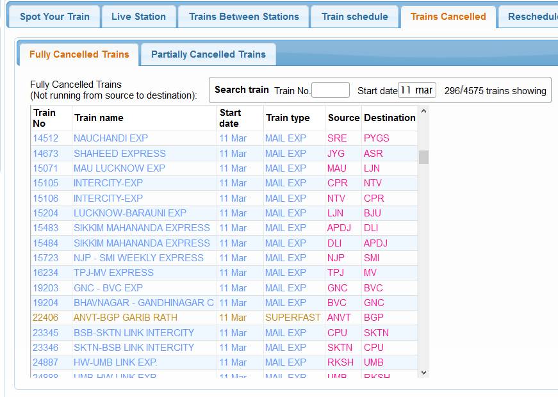The width and height of the screenshot is (558, 397).
Task: Select LUCKNOW-BARAUNI EXP train
Action: pos(130,213)
